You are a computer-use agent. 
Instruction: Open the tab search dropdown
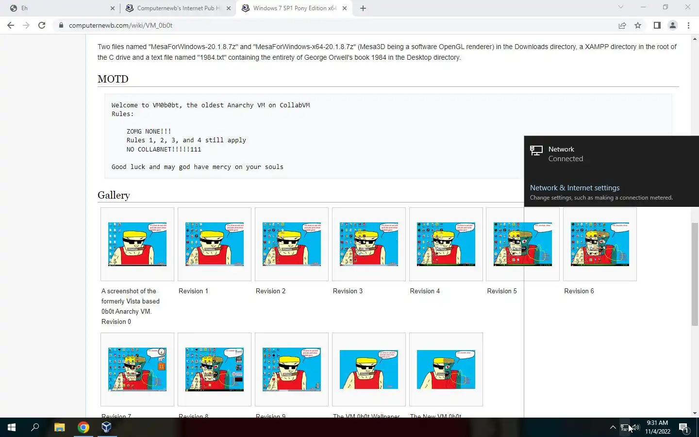(x=620, y=7)
